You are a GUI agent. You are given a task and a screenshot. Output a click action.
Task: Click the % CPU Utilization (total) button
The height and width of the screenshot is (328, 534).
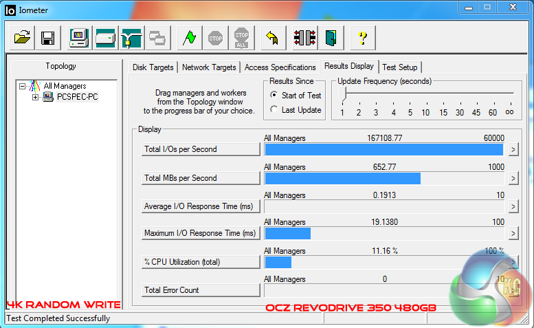[201, 262]
